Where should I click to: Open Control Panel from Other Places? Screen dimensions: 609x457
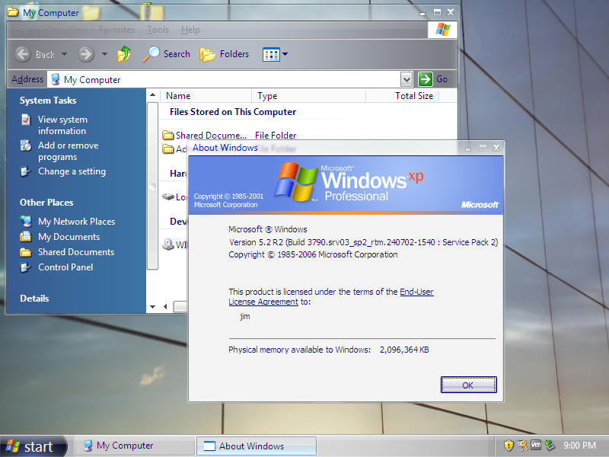click(65, 267)
